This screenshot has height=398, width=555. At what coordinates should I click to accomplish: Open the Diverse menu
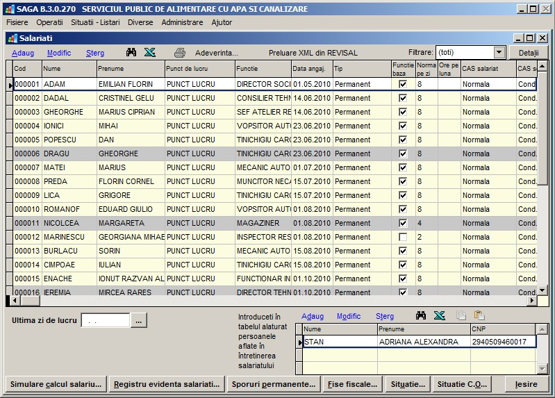140,22
